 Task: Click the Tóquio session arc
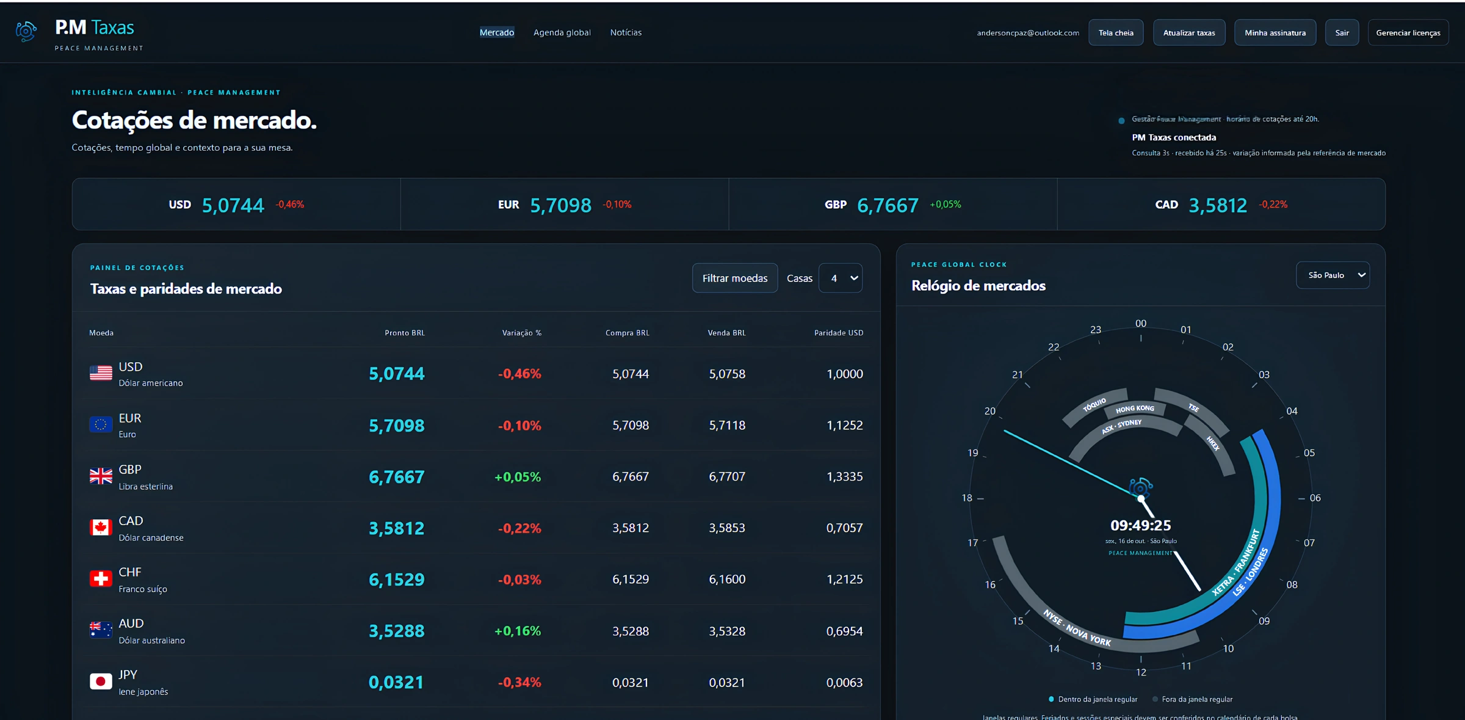click(x=1094, y=405)
